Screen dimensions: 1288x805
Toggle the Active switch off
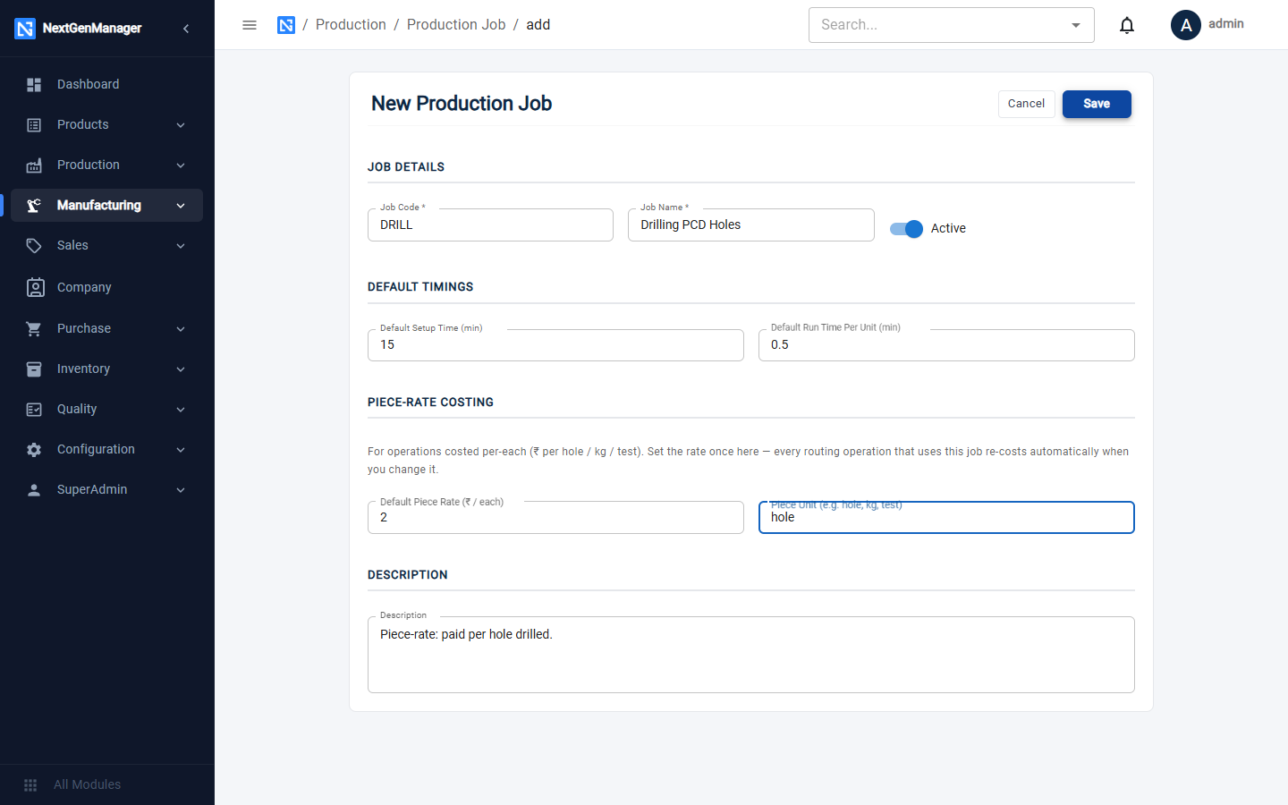point(906,229)
